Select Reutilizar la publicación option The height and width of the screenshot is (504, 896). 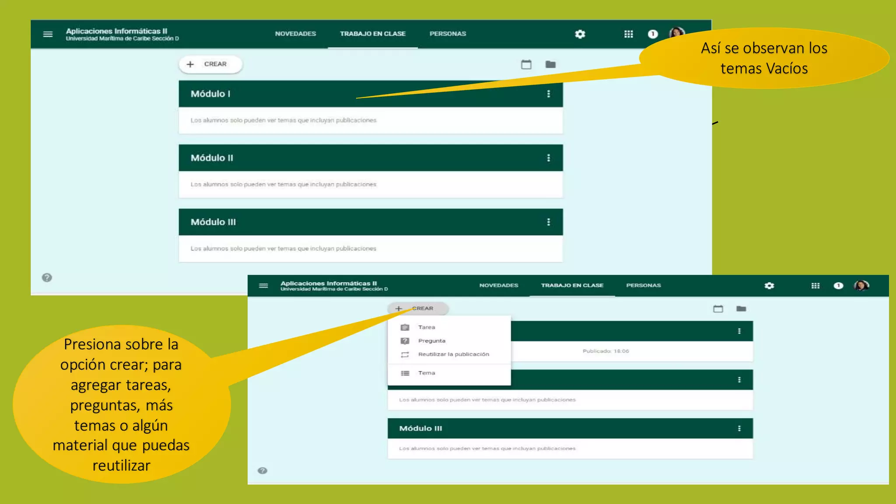(x=453, y=354)
